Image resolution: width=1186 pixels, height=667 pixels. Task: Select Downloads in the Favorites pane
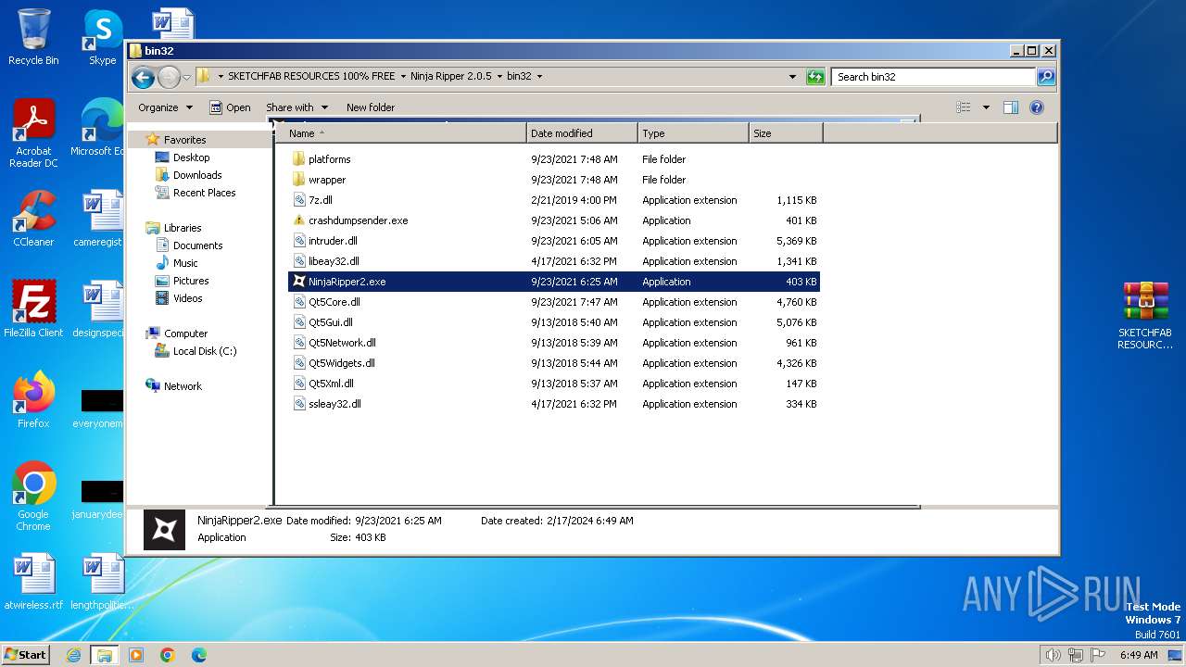coord(197,175)
